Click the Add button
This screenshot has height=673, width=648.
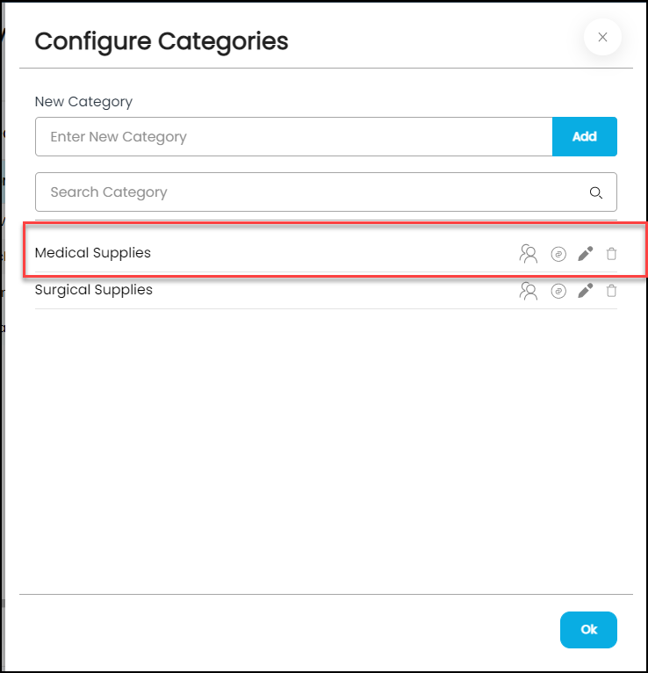click(584, 136)
